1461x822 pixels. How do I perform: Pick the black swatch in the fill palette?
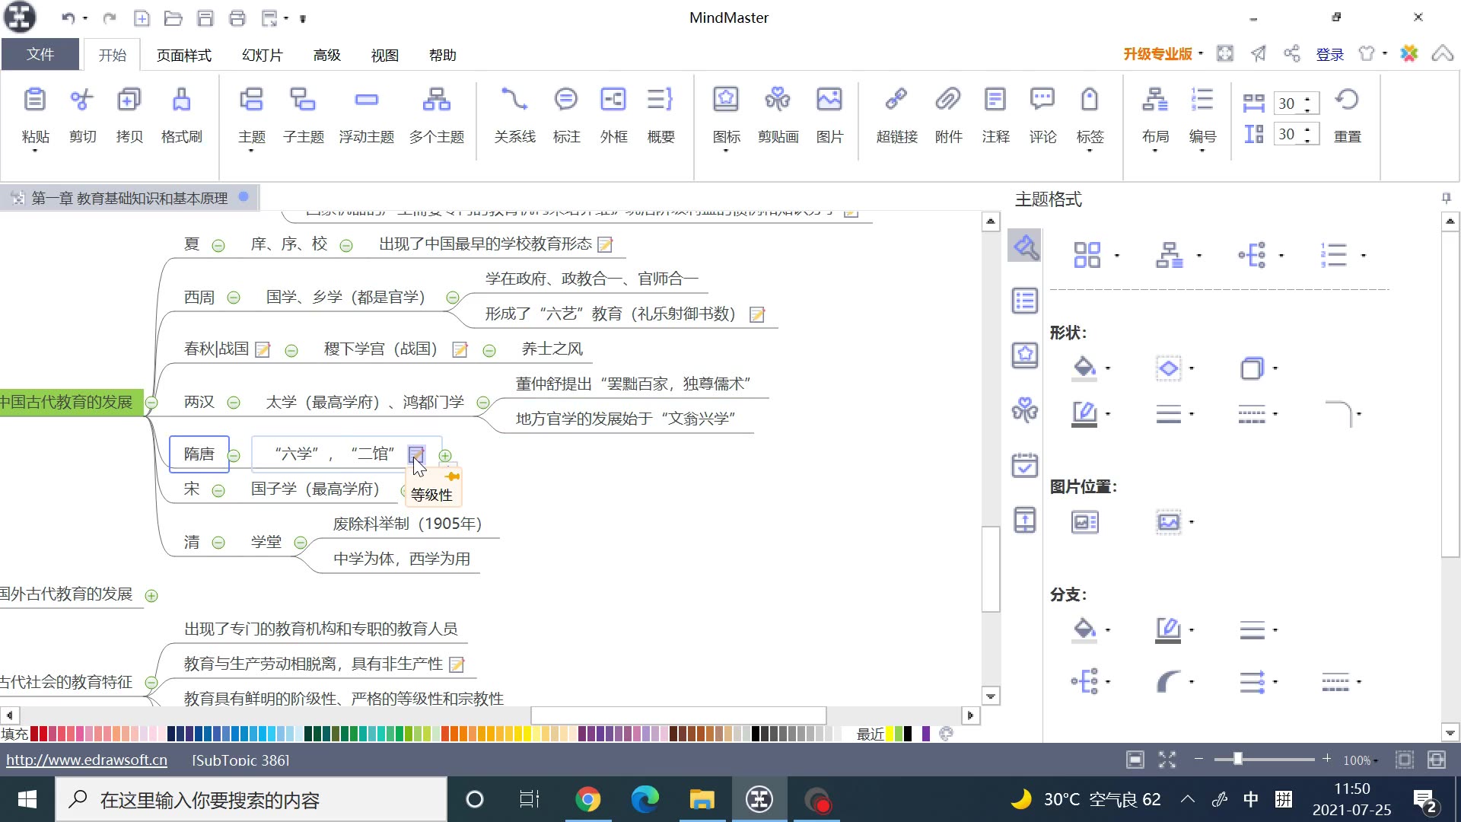pyautogui.click(x=756, y=734)
